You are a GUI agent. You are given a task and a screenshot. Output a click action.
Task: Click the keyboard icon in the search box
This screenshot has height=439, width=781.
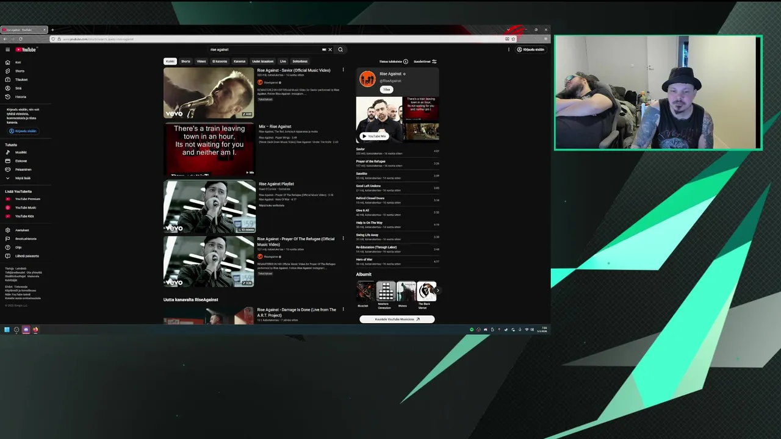(x=324, y=49)
